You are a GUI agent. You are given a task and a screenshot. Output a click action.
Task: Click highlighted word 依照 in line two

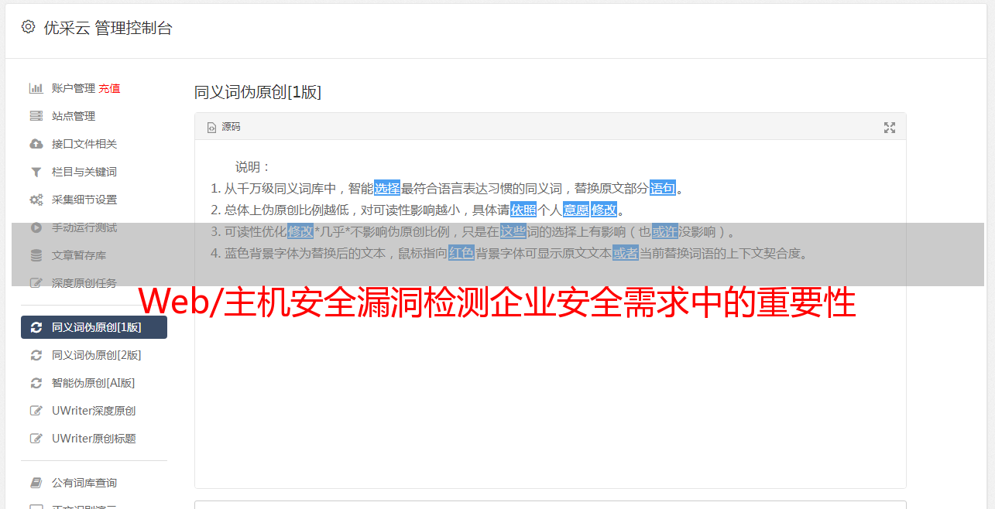tap(523, 210)
